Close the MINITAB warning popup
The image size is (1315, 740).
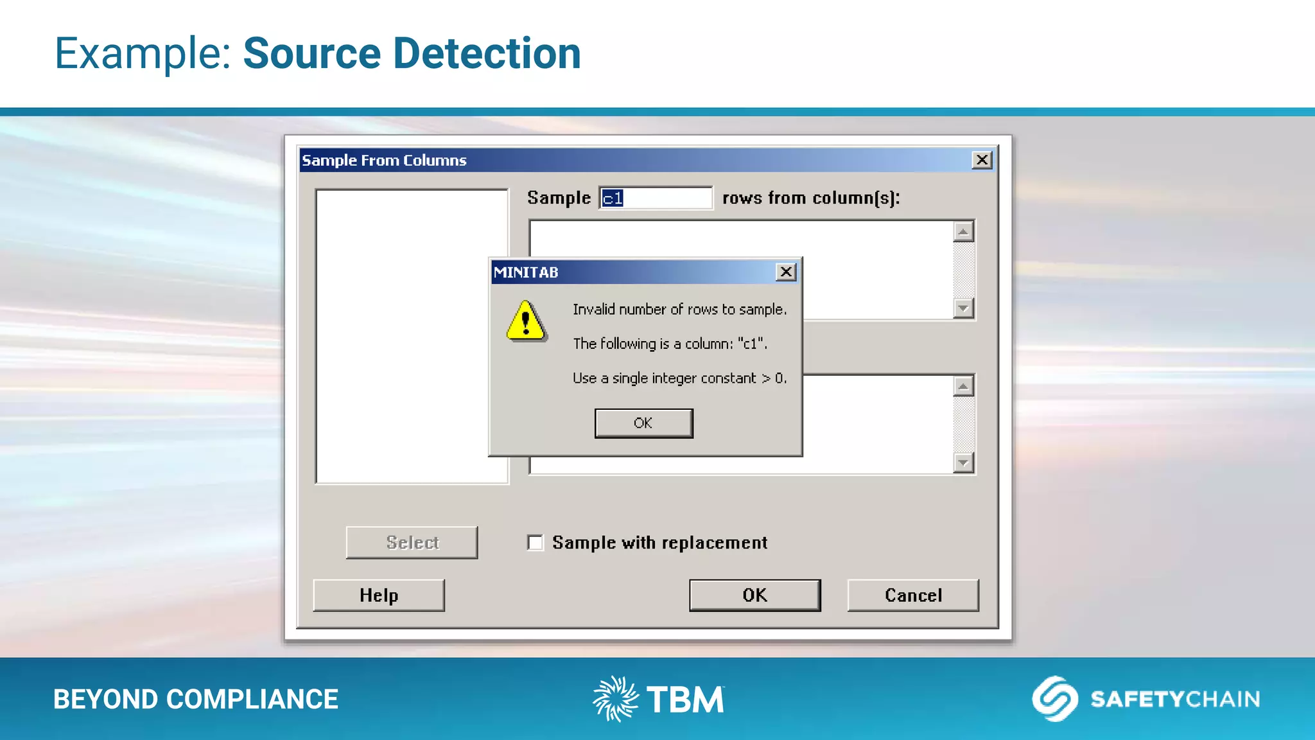click(x=786, y=272)
